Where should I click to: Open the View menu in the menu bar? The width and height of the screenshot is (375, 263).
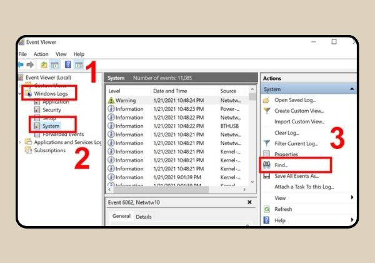click(x=61, y=54)
